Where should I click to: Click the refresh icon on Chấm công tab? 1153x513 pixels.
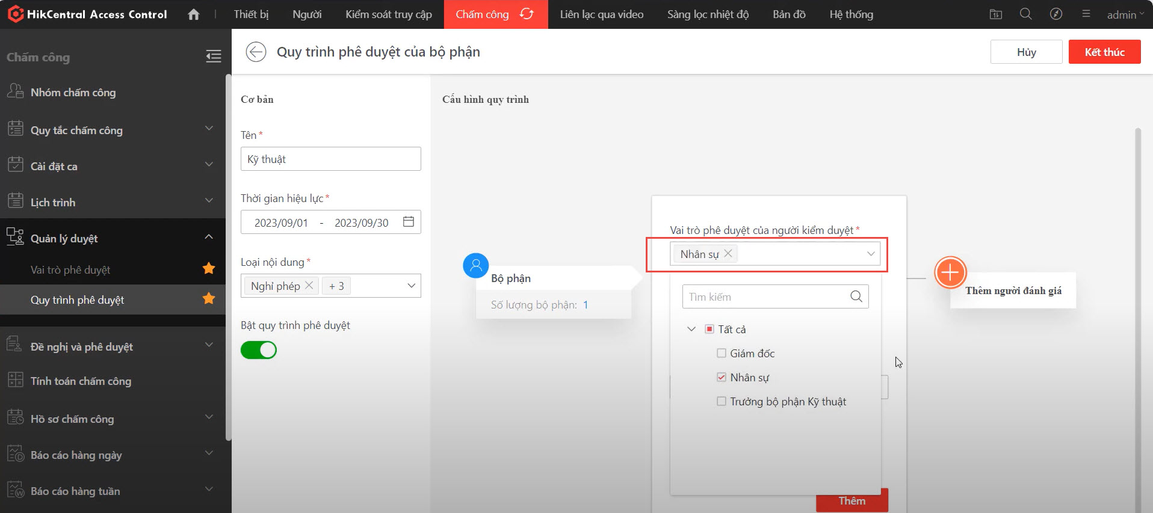coord(527,14)
